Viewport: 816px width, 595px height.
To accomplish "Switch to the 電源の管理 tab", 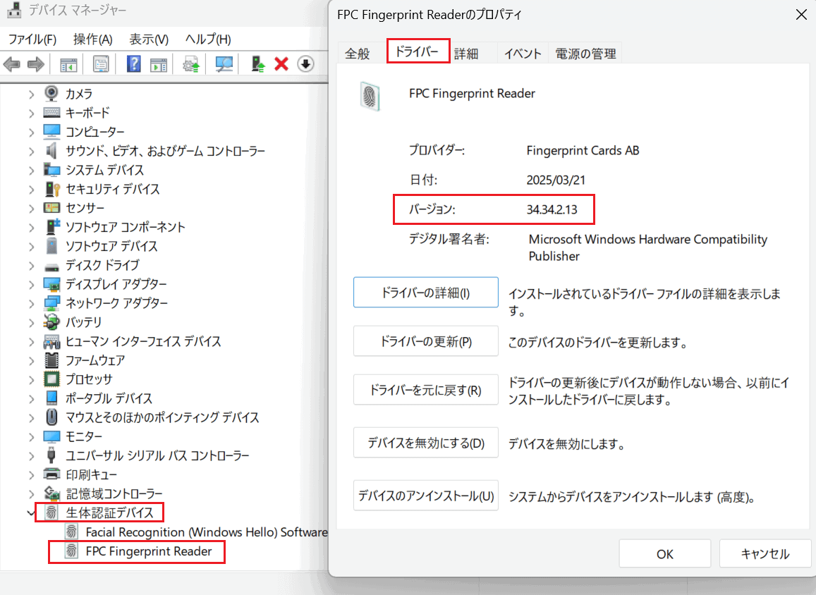I will click(585, 54).
